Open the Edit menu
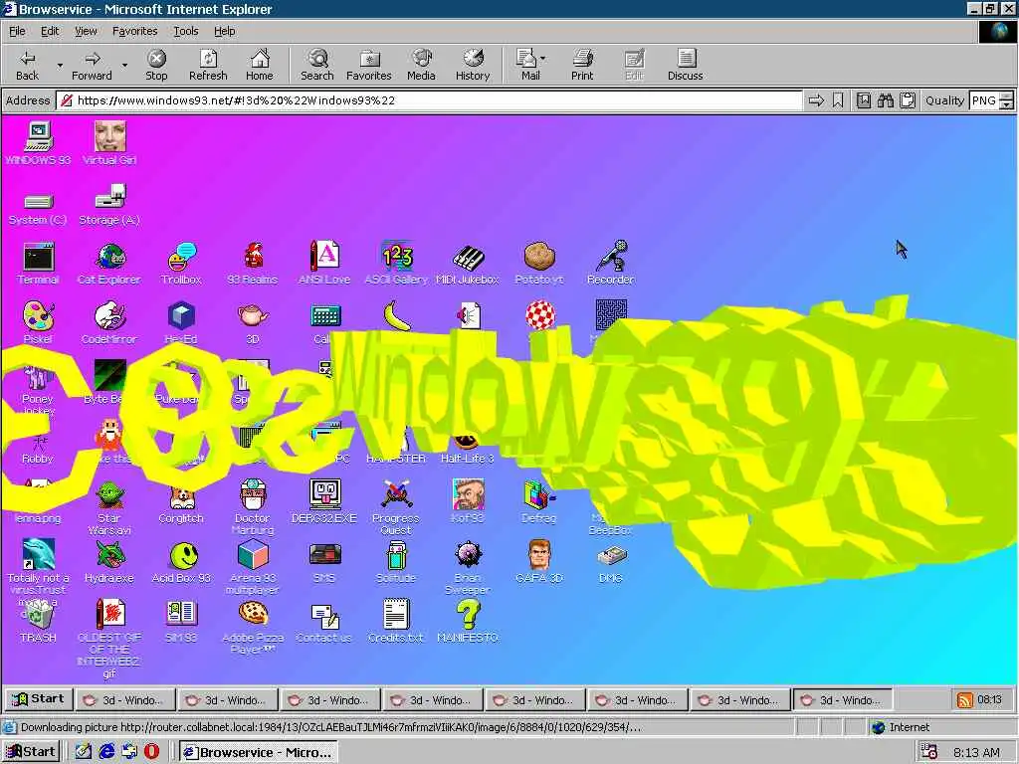The width and height of the screenshot is (1019, 764). pyautogui.click(x=50, y=31)
